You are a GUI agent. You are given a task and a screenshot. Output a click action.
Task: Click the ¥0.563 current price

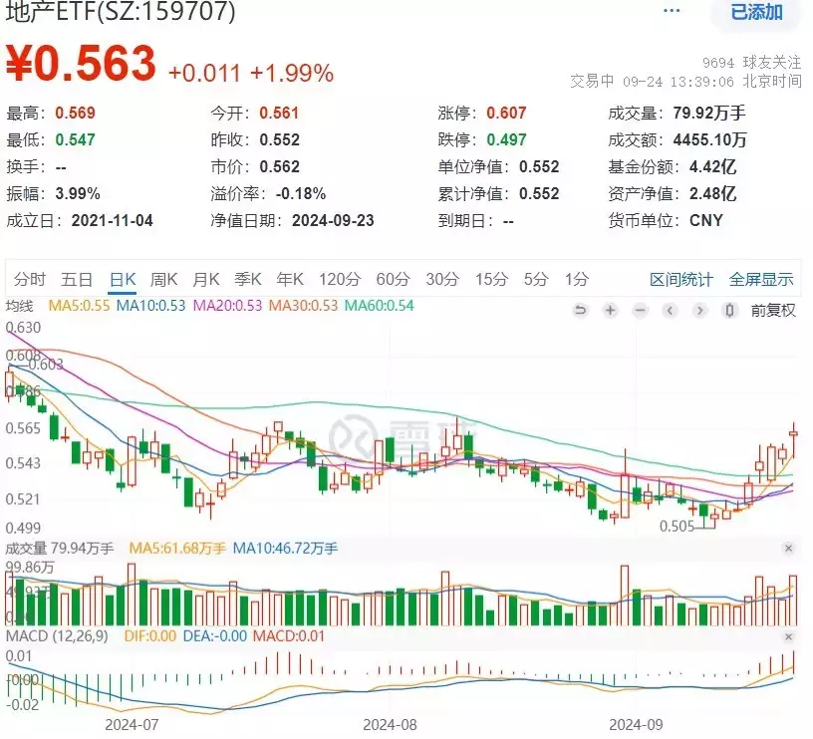(81, 63)
